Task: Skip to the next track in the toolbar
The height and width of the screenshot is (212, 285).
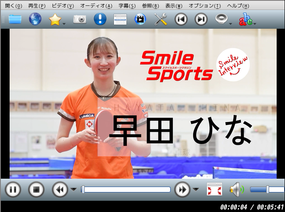Action: (201, 19)
